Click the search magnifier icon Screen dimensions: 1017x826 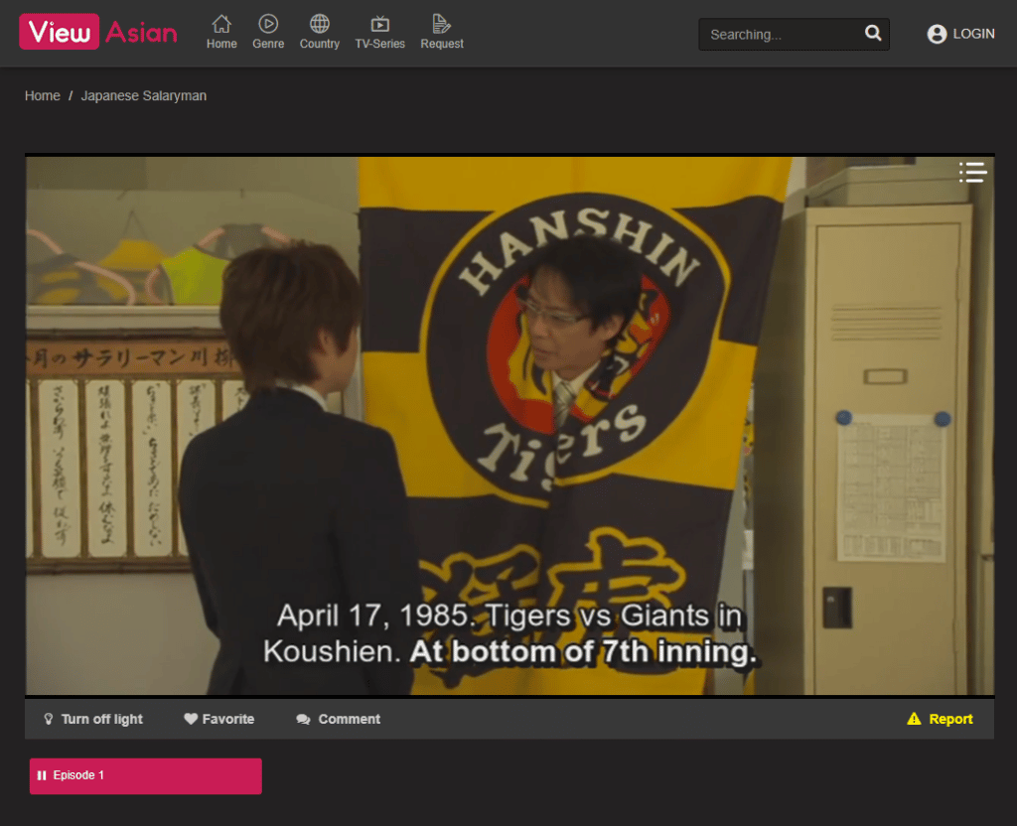873,33
